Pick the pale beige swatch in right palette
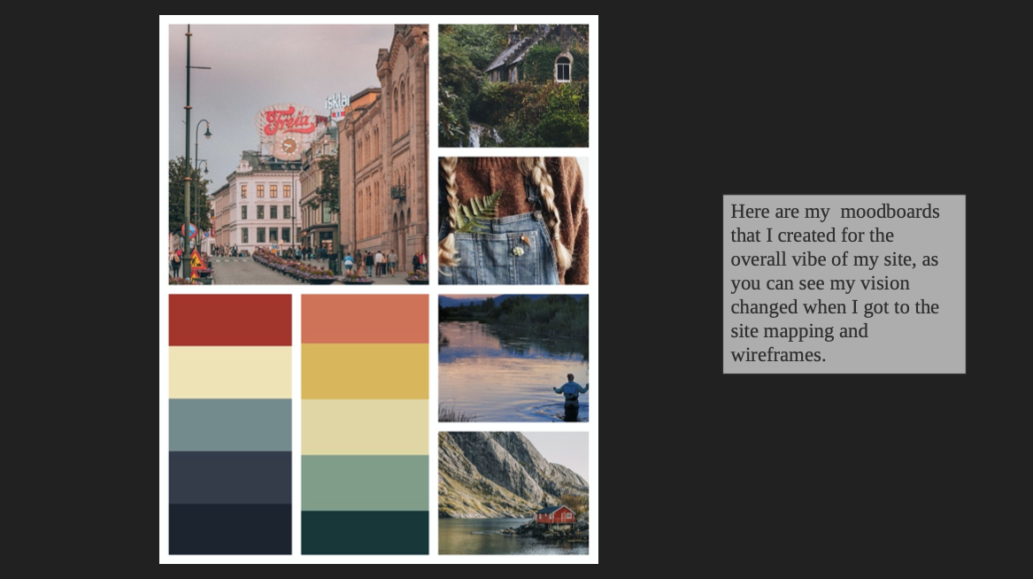 [x=365, y=427]
